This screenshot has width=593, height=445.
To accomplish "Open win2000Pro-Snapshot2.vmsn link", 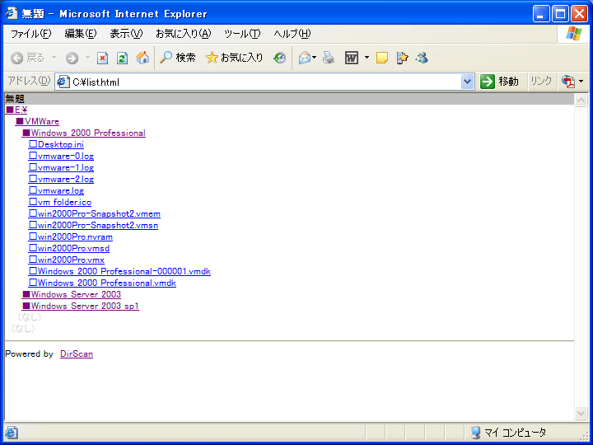I will (x=93, y=226).
